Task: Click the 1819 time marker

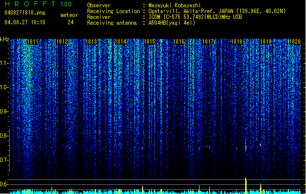Action: [266, 42]
